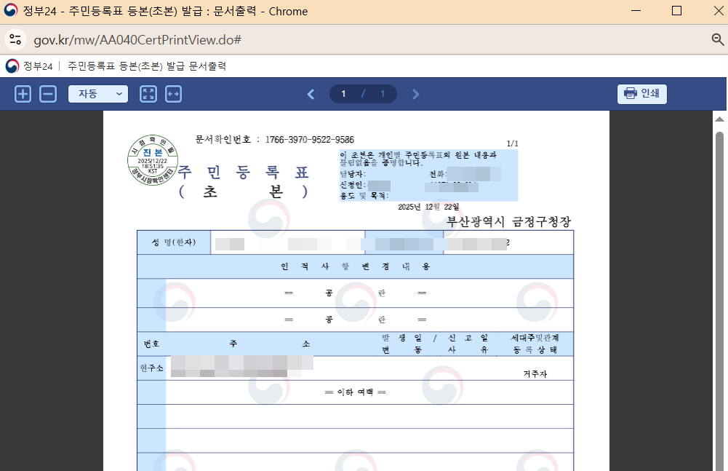
Task: Click the document verification number 1766-3970-9522-9586
Action: (x=310, y=140)
